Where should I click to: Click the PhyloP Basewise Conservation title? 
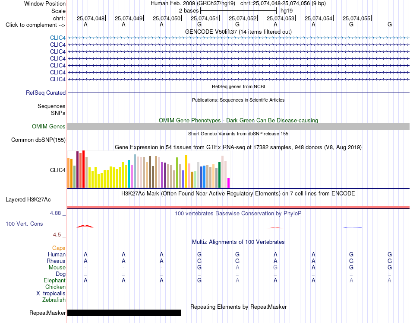[238, 214]
